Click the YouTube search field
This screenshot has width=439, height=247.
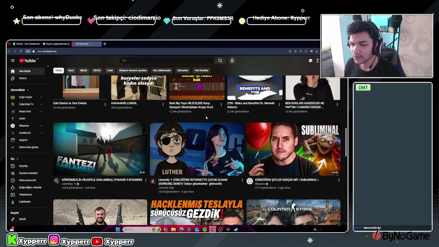167,61
